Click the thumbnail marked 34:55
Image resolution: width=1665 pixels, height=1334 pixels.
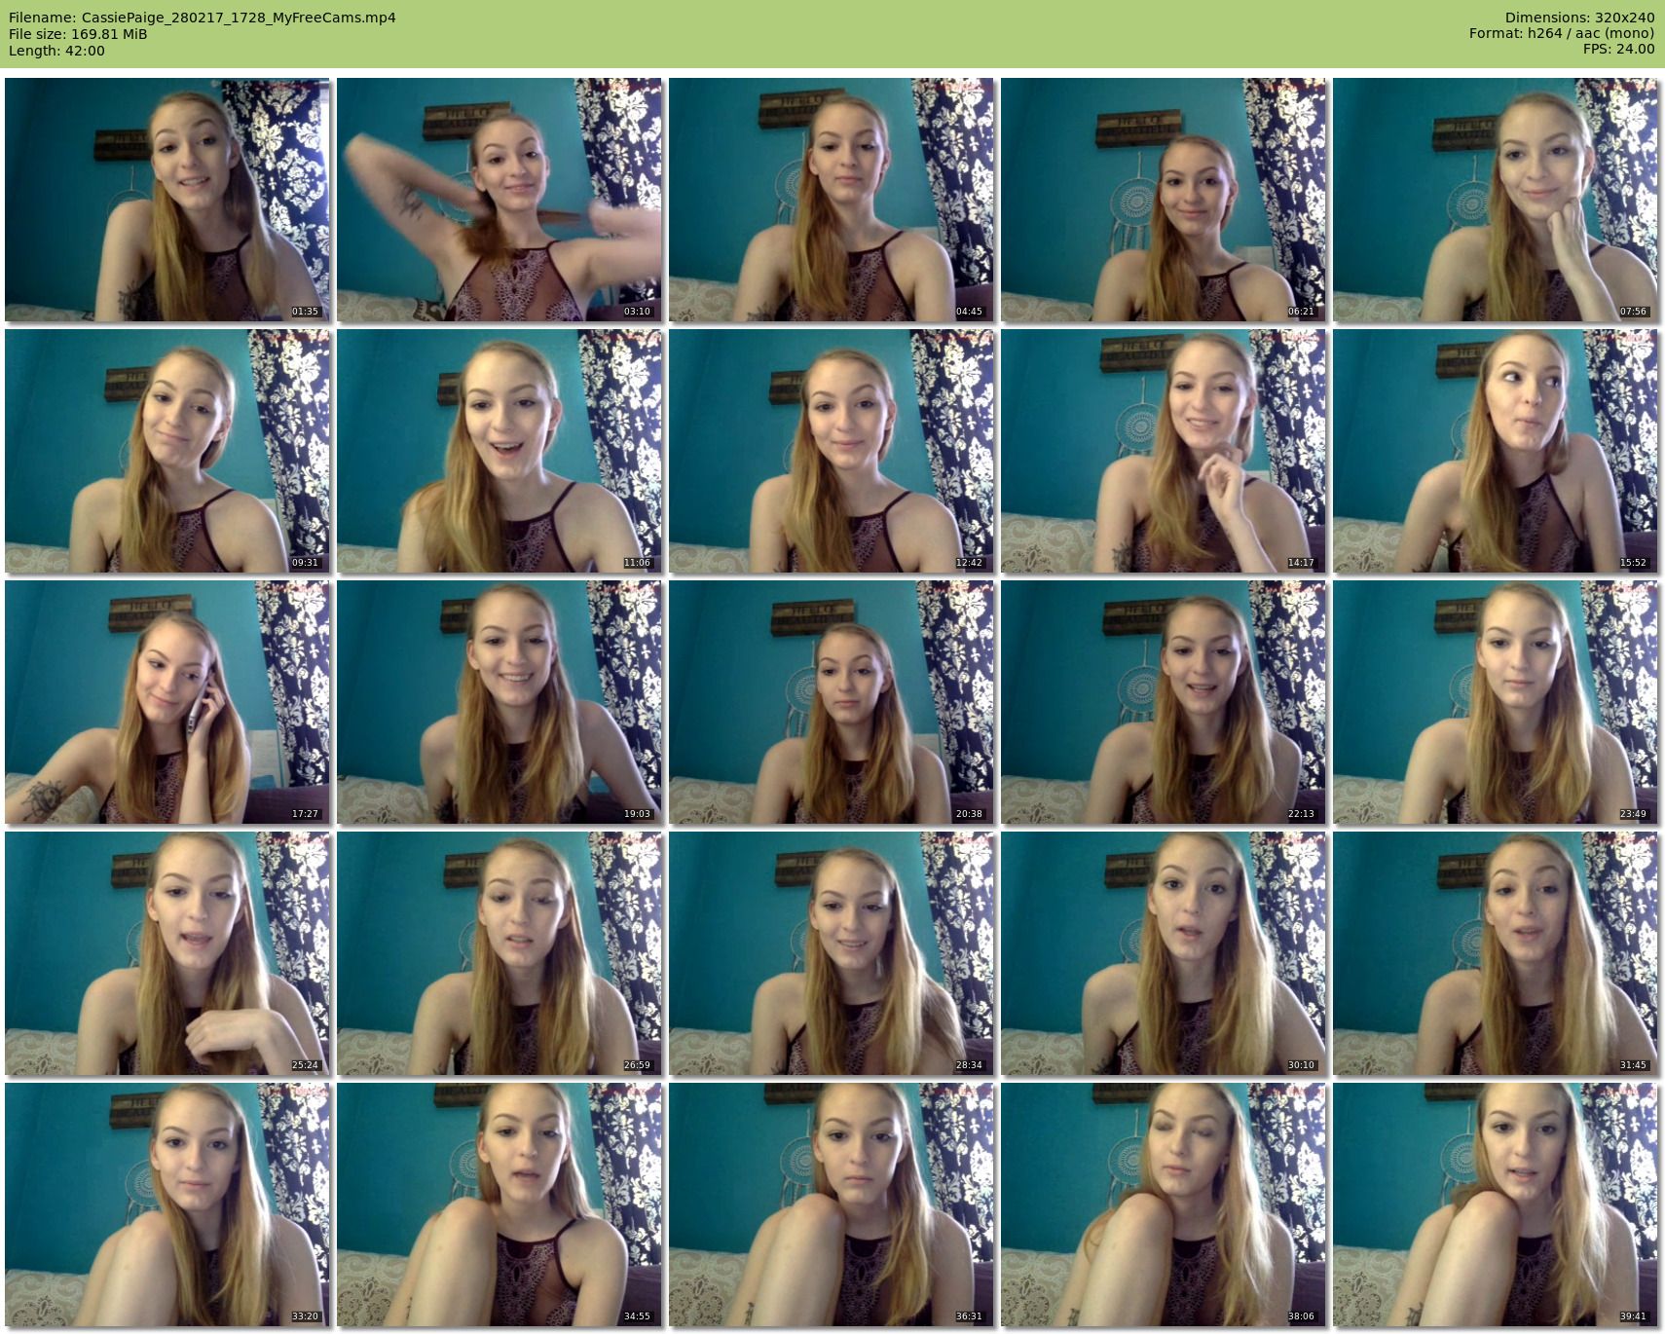pos(499,1204)
